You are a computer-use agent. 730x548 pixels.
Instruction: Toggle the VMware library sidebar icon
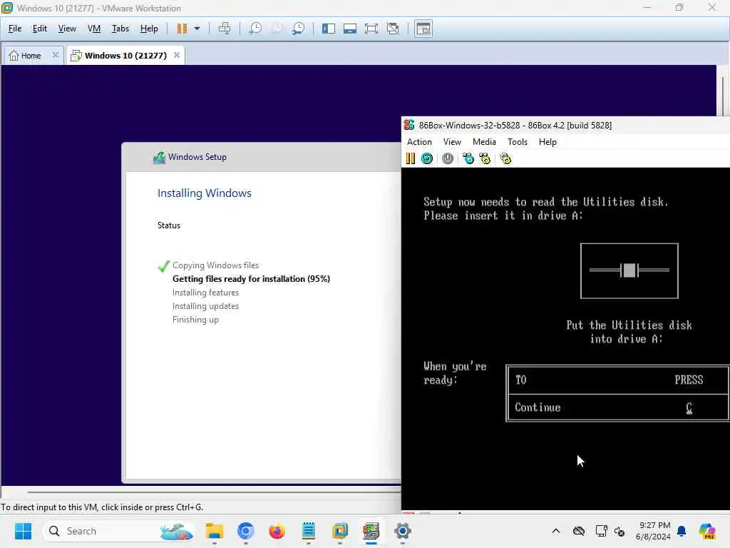click(329, 29)
